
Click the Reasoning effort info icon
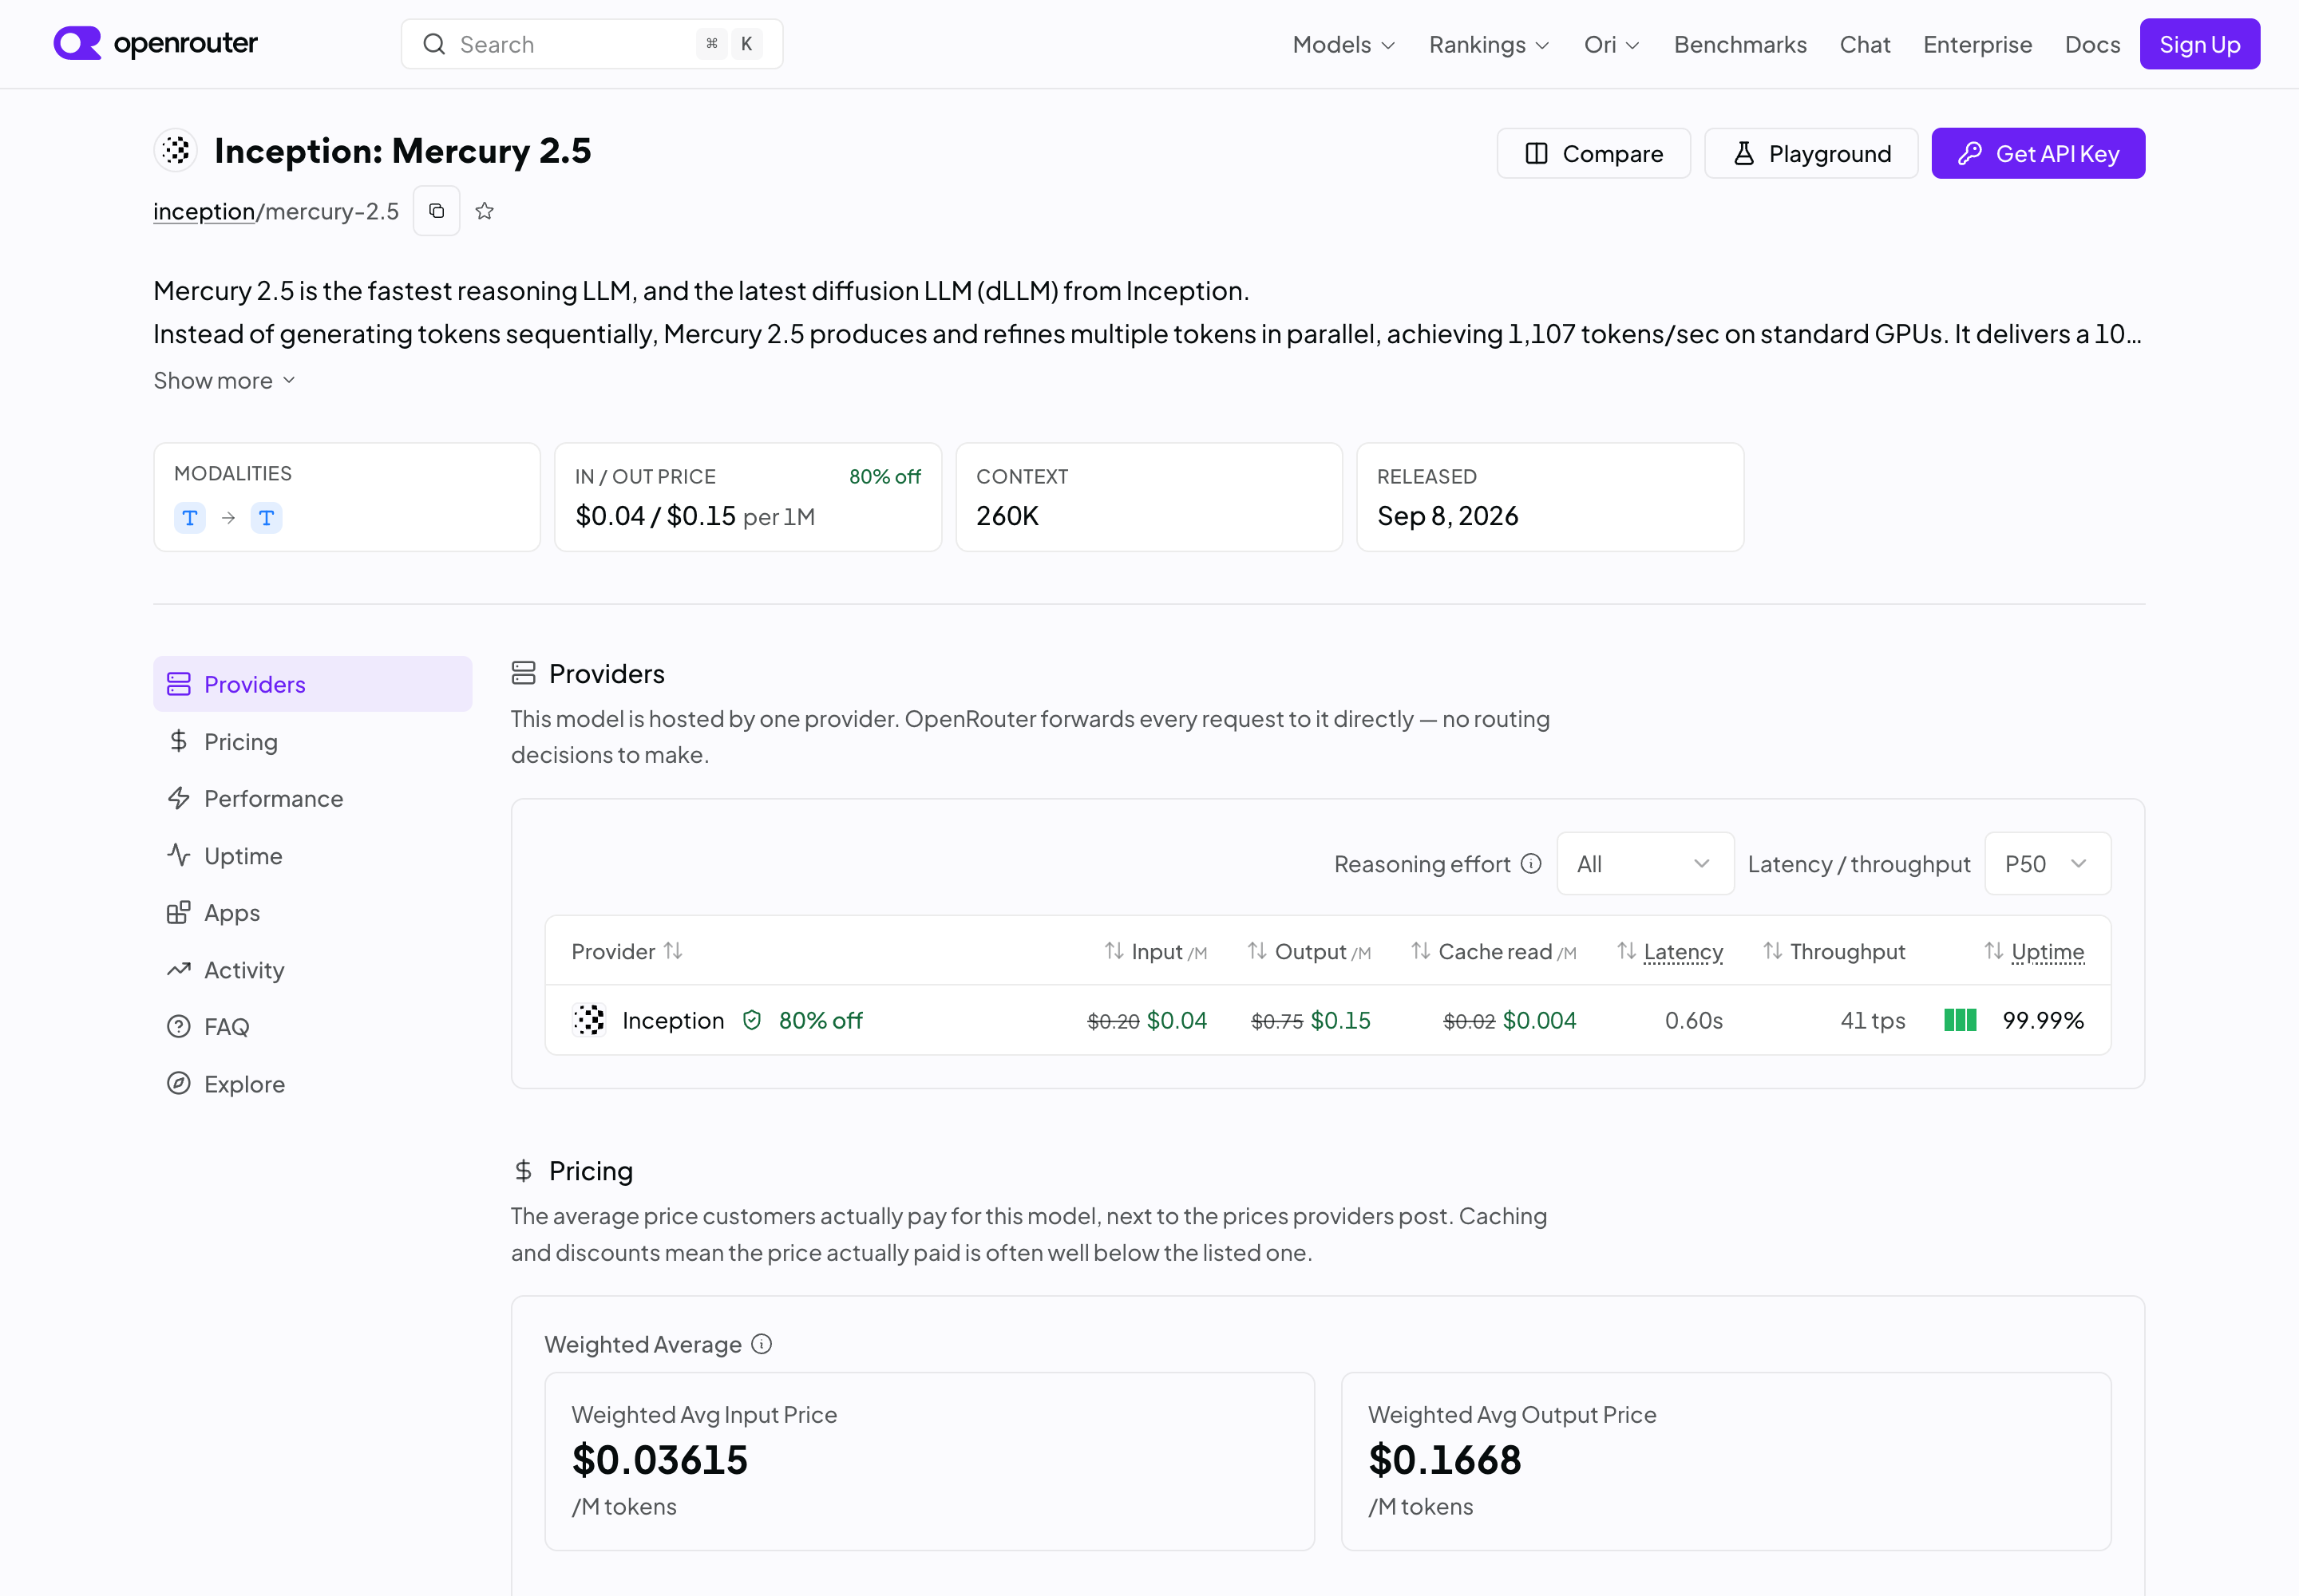tap(1530, 863)
